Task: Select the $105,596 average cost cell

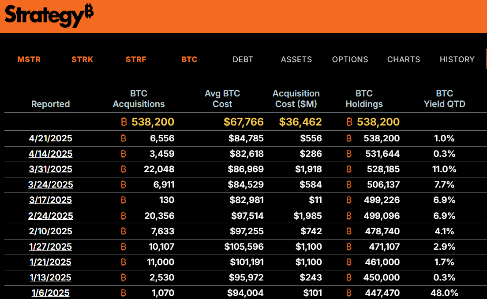Action: [x=244, y=247]
